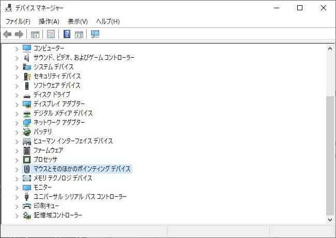Close the Device Manager window
This screenshot has width=336, height=238.
pos(324,8)
